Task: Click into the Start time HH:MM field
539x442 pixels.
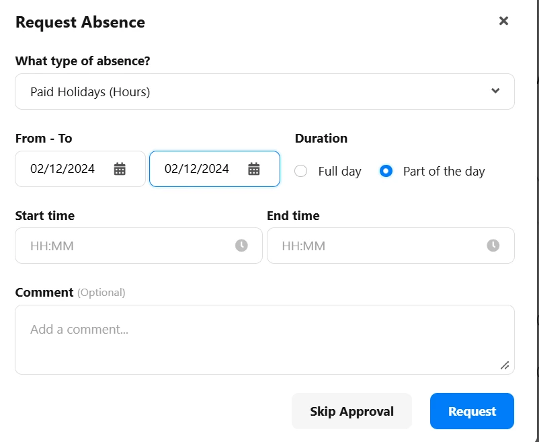Action: [x=138, y=246]
